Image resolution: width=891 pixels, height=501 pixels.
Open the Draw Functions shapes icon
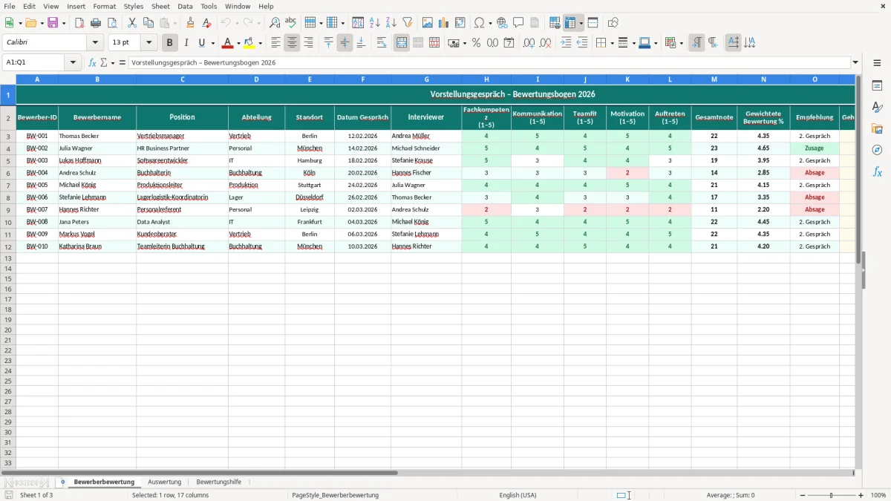[x=613, y=23]
